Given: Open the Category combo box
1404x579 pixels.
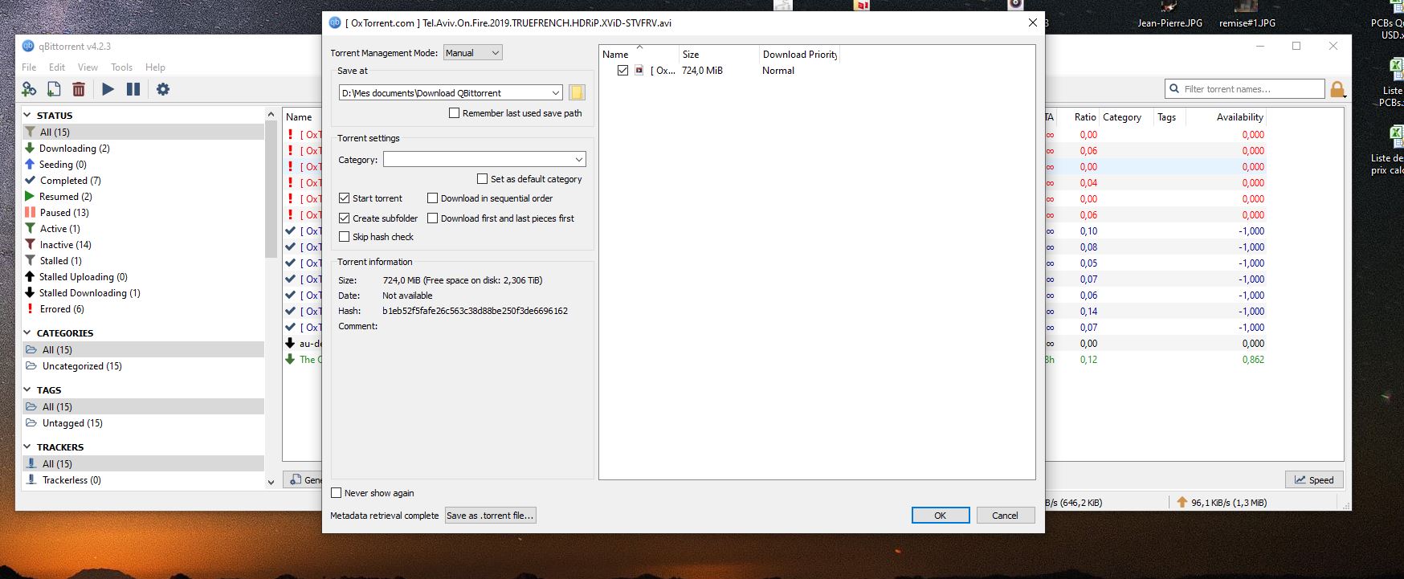Looking at the screenshot, I should pyautogui.click(x=484, y=159).
